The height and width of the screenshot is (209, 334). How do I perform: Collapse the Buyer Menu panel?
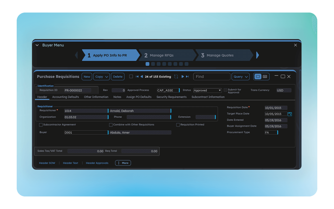(37, 45)
